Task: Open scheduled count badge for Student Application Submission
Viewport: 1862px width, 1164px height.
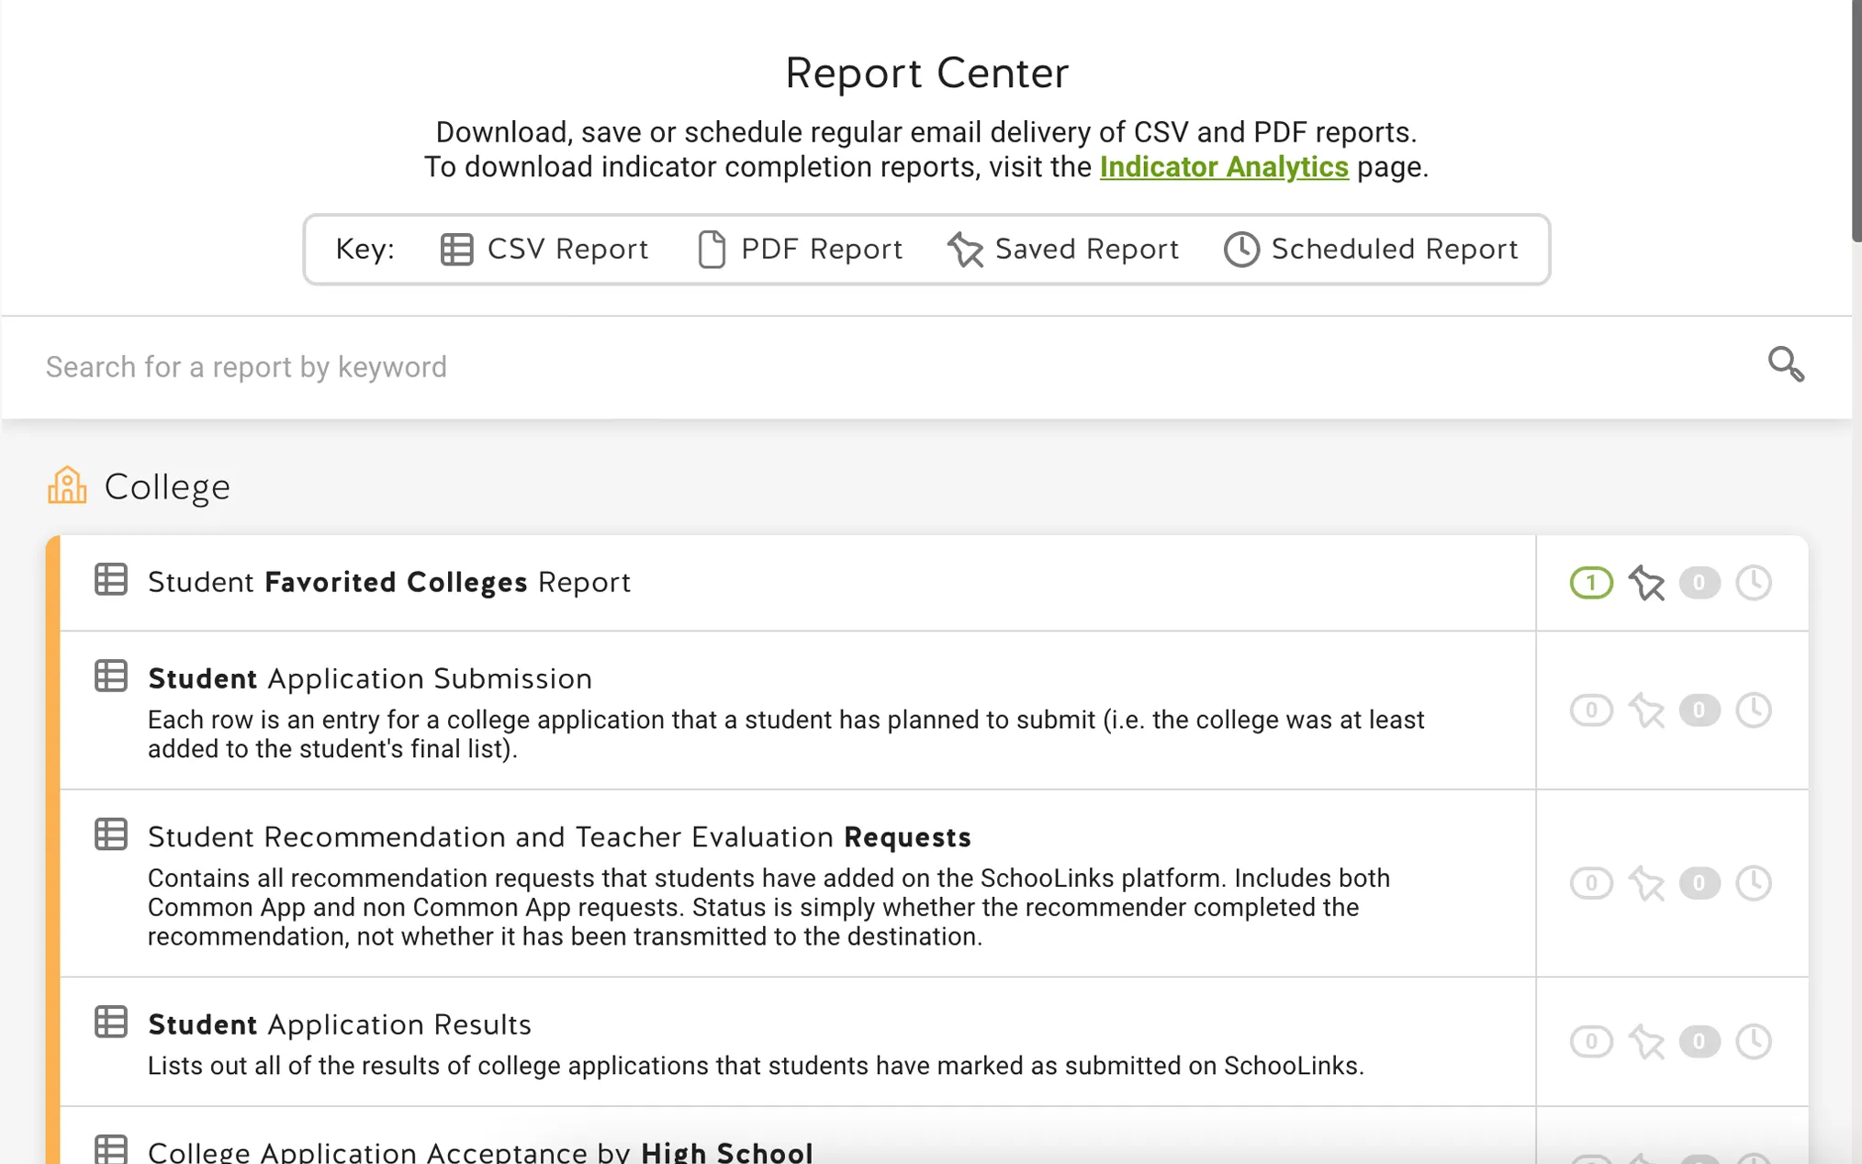Action: point(1699,711)
